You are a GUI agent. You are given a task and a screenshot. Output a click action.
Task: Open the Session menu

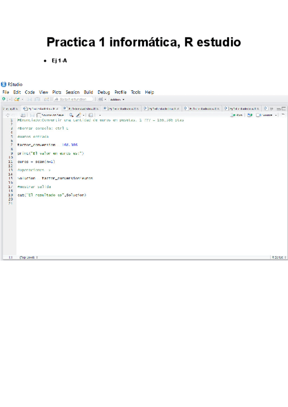pos(72,92)
